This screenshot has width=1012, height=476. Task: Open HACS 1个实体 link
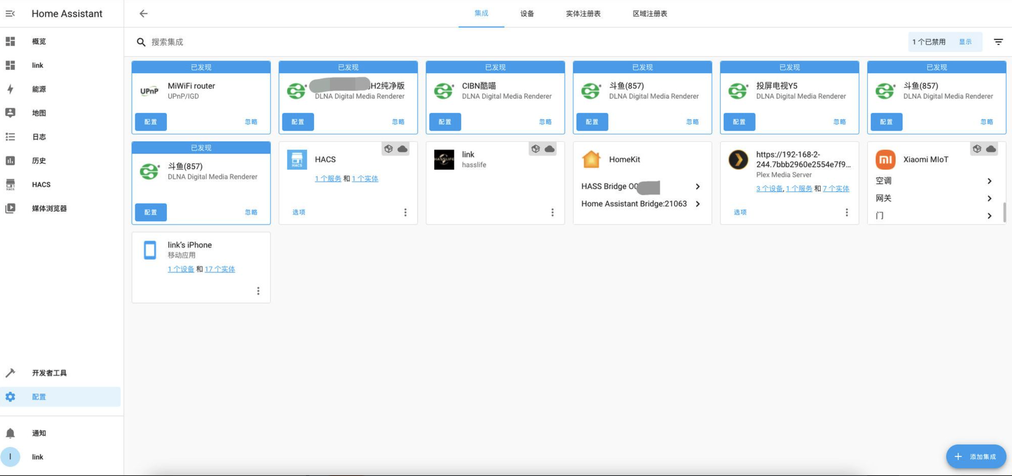click(x=365, y=179)
